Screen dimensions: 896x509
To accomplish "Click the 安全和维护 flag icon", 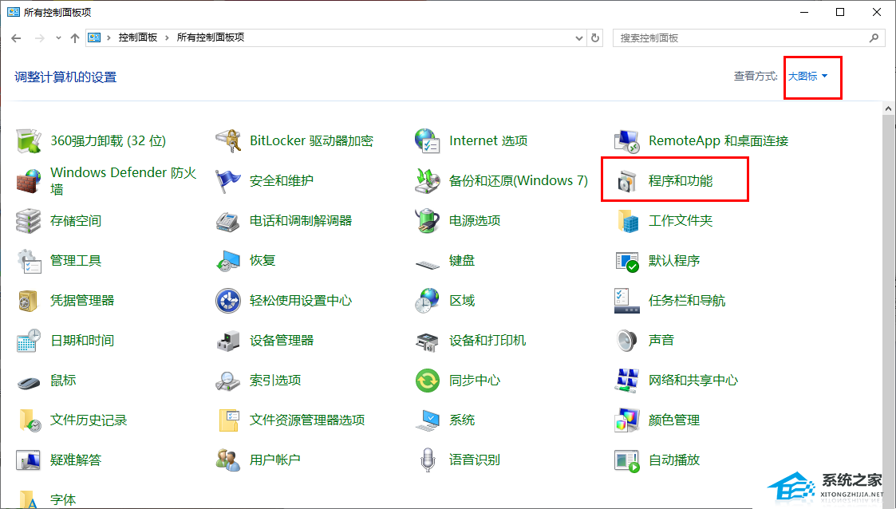I will coord(228,180).
